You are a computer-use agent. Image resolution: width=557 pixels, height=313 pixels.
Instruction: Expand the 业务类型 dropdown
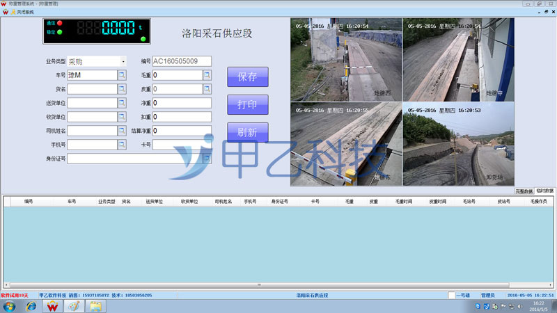click(123, 61)
